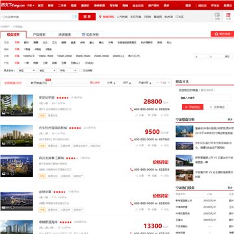
Task: Choose the 10000以下 price filter
Action: (x=29, y=56)
